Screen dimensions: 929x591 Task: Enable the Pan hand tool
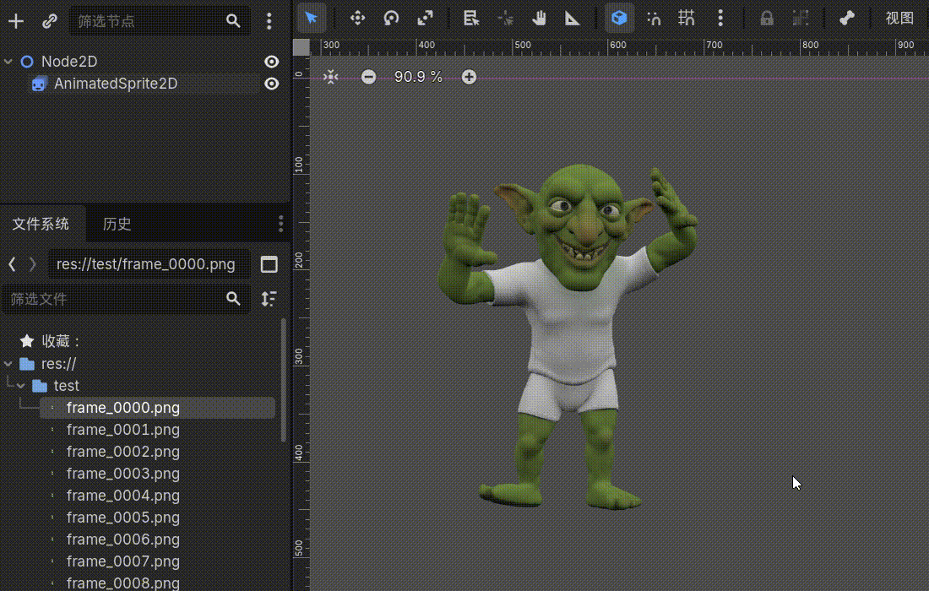pos(539,19)
